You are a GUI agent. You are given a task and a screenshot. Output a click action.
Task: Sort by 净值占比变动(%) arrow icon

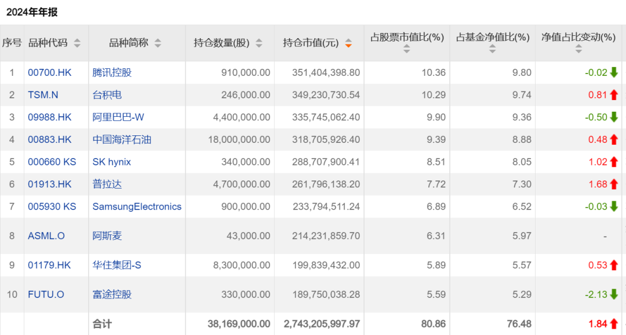pyautogui.click(x=578, y=50)
